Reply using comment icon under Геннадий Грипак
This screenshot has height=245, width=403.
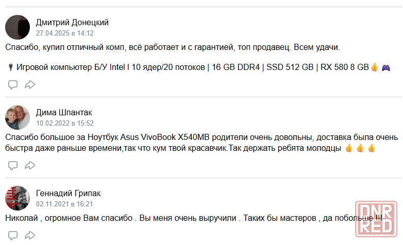click(12, 235)
